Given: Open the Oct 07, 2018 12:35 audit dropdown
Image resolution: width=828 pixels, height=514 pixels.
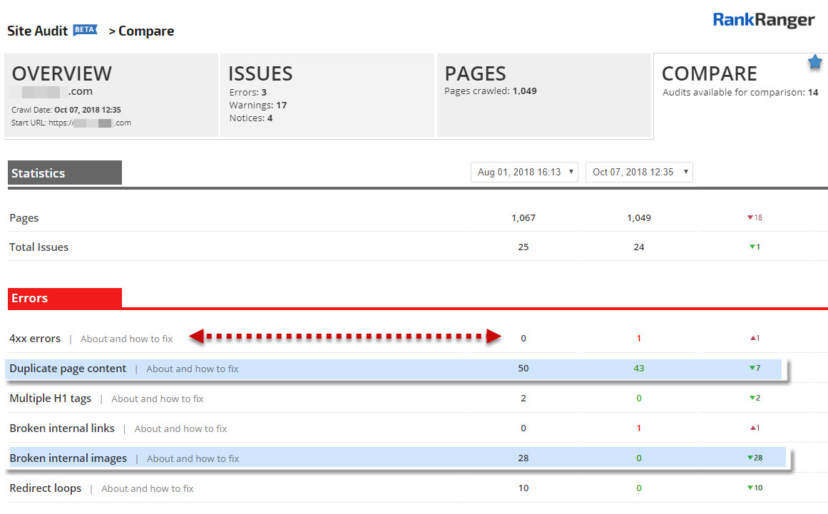Looking at the screenshot, I should (x=639, y=173).
